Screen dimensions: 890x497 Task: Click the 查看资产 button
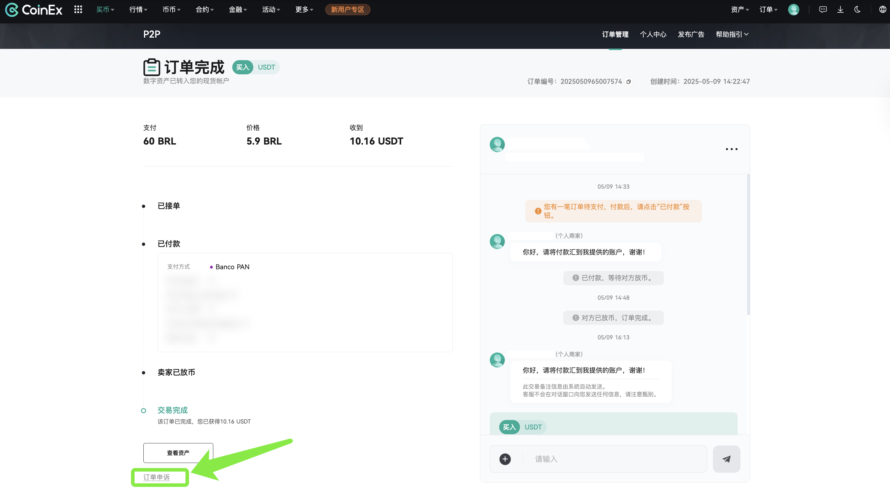click(178, 453)
